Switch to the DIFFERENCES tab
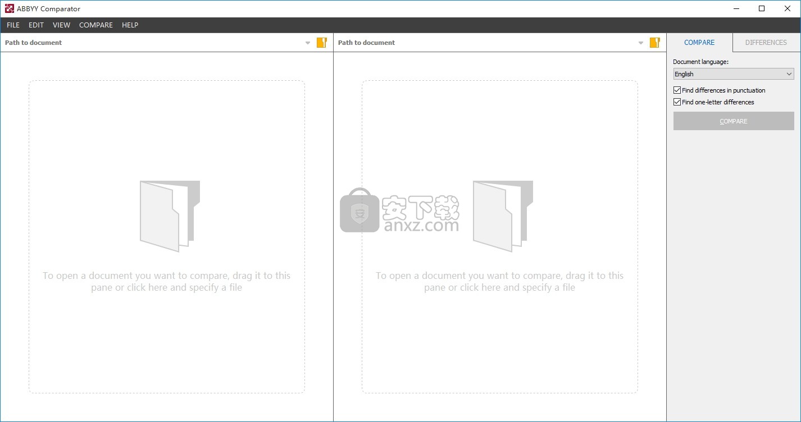This screenshot has height=422, width=801. point(766,43)
